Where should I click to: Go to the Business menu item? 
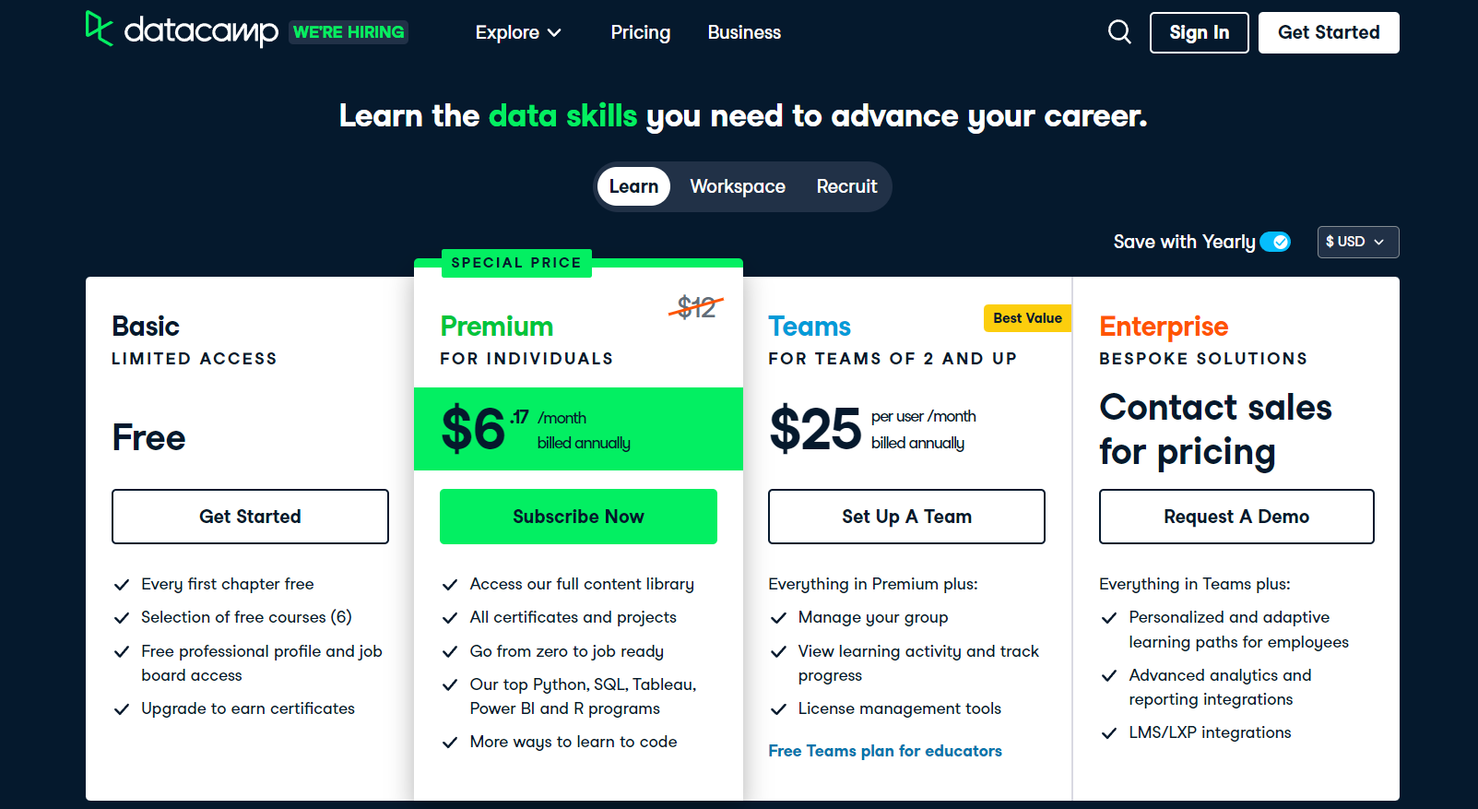[x=744, y=32]
